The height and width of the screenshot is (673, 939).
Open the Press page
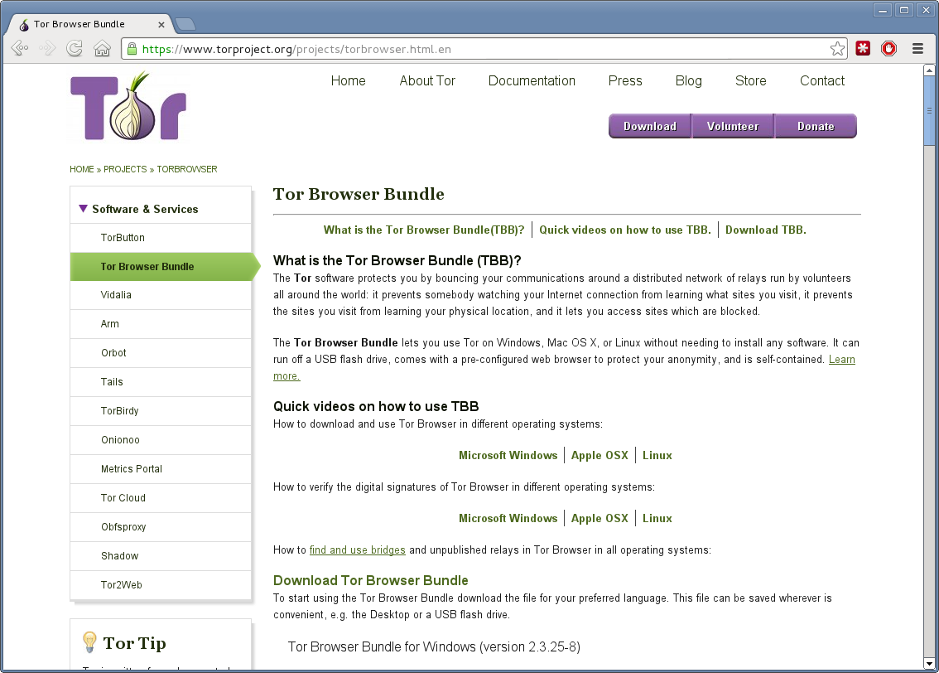point(625,81)
